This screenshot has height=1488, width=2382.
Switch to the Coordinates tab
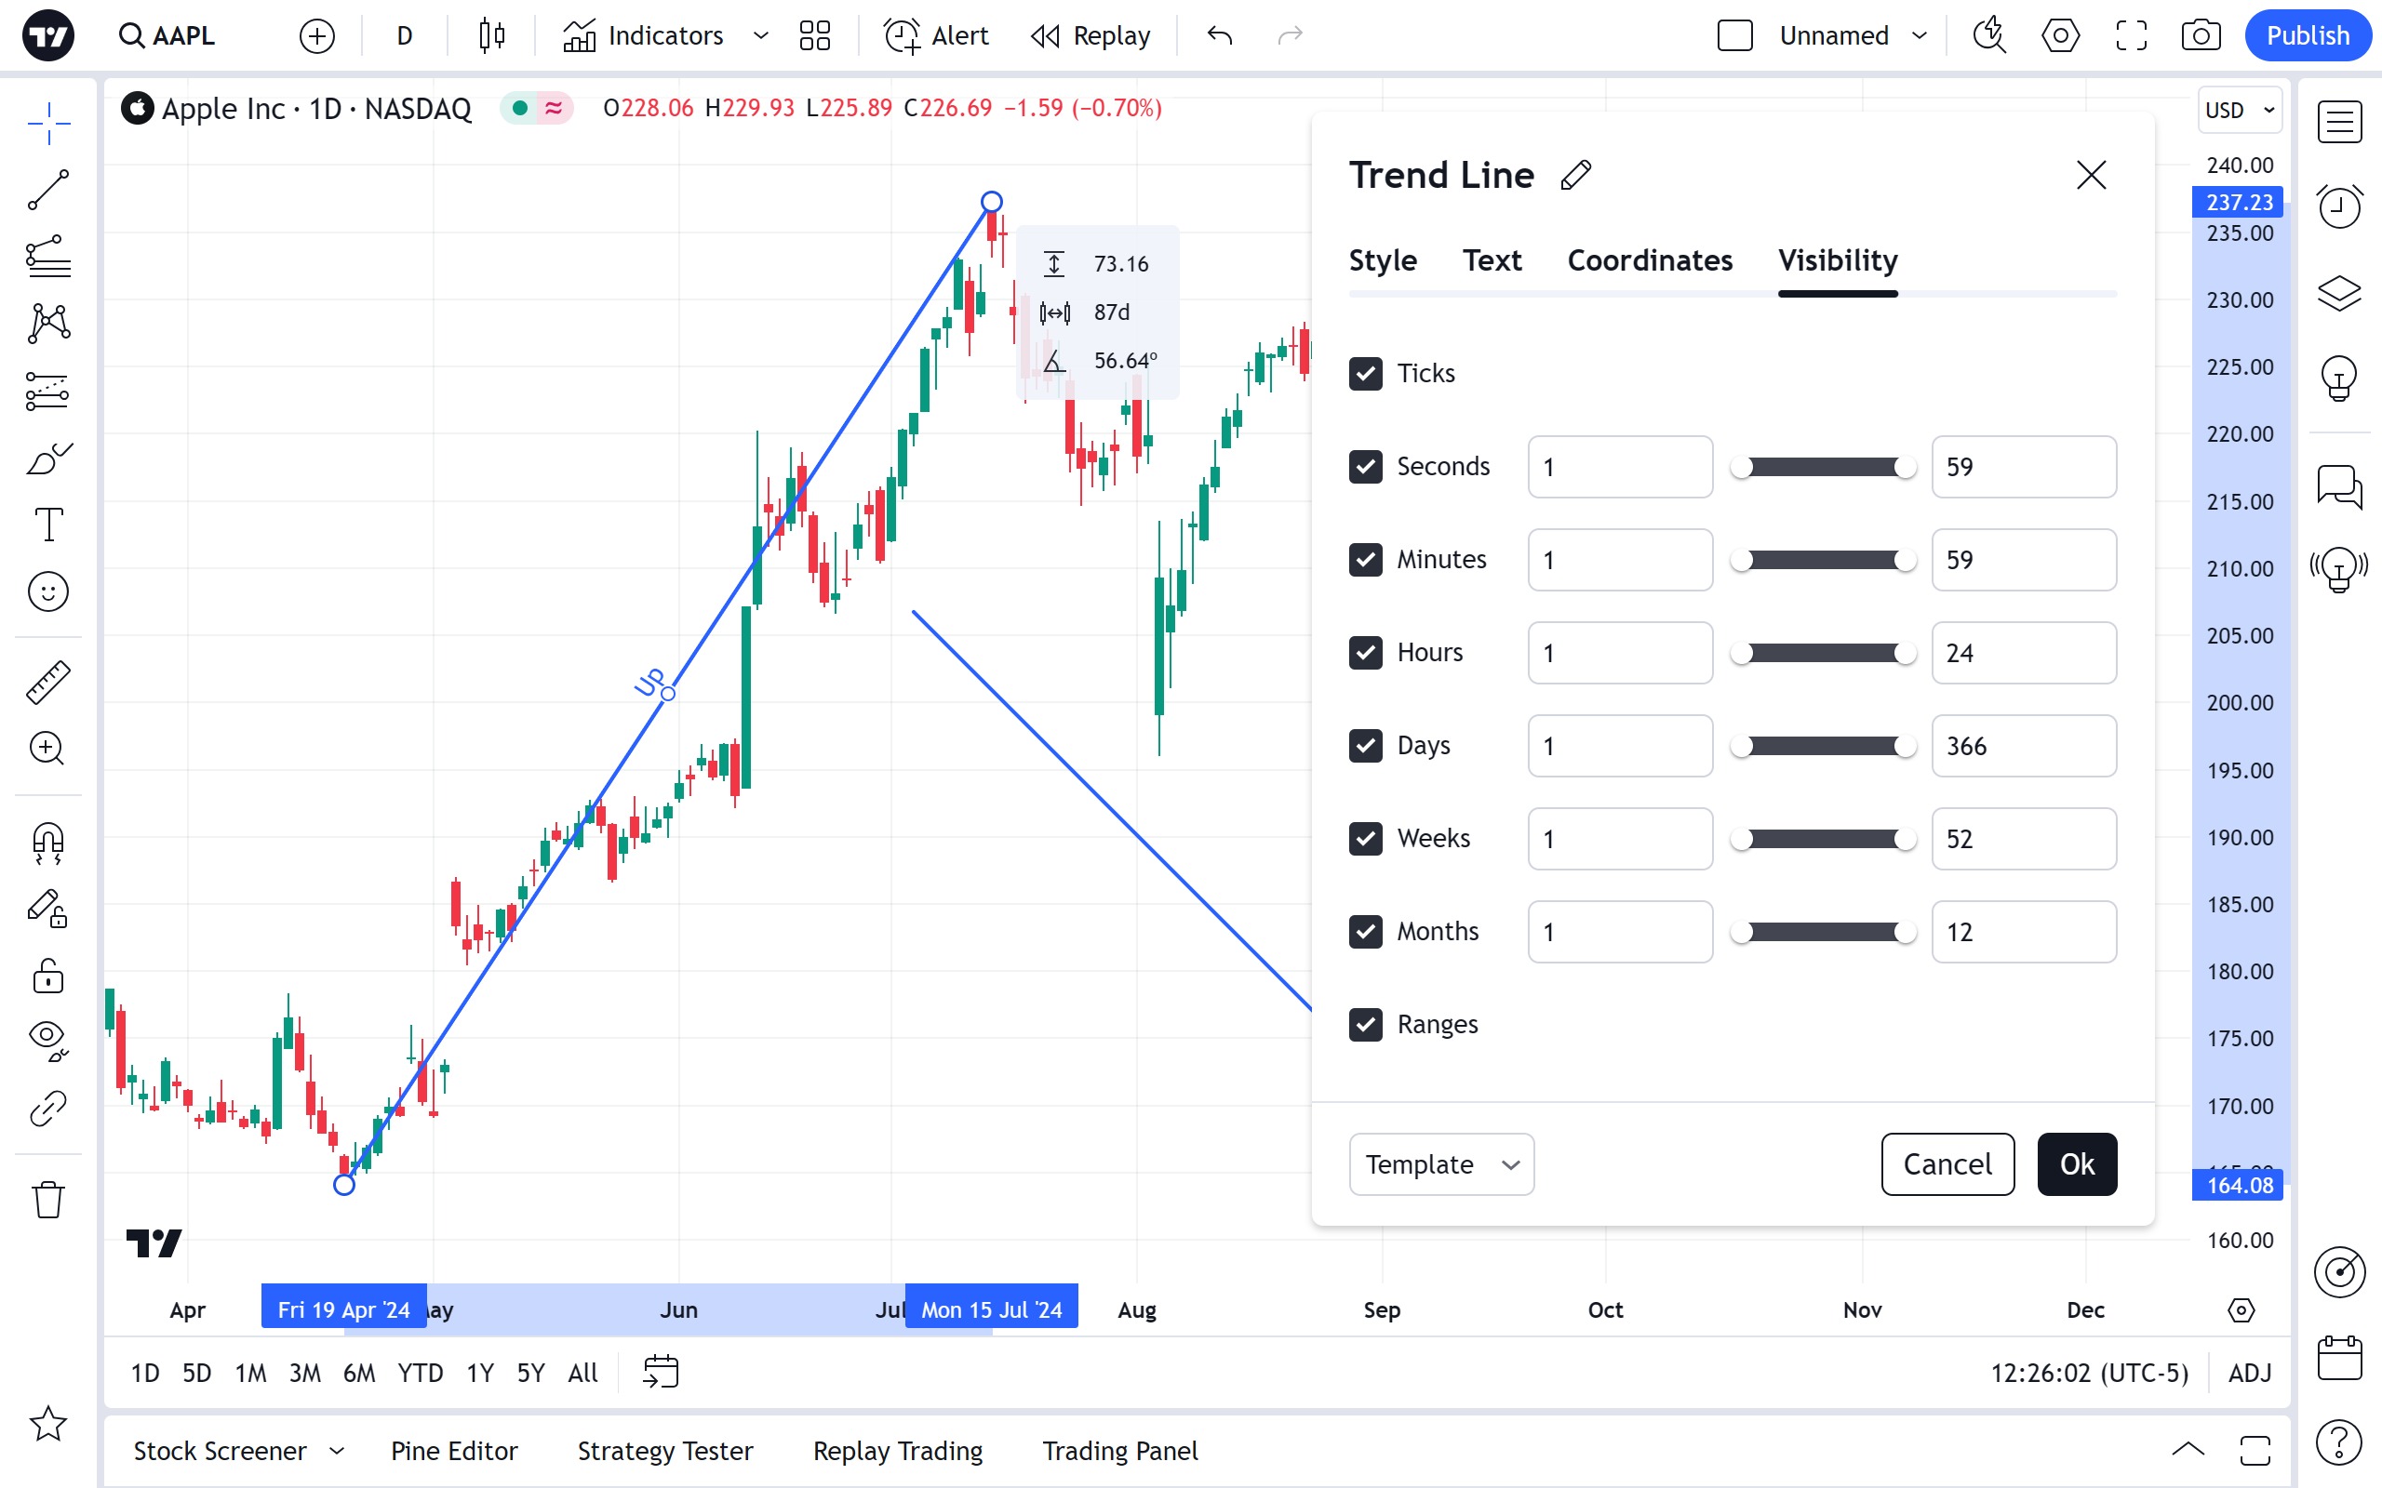point(1650,260)
